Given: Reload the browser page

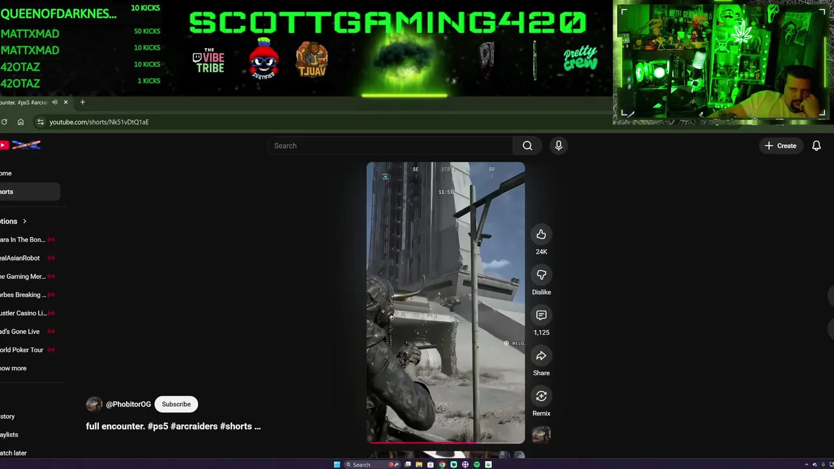Looking at the screenshot, I should [x=5, y=122].
